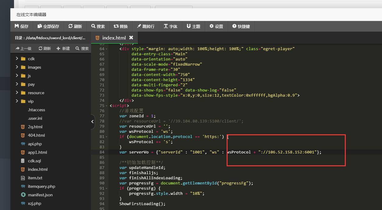This screenshot has height=210, width=382.
Task: Click 全部保存 (Save All) in toolbar
Action: click(x=48, y=26)
